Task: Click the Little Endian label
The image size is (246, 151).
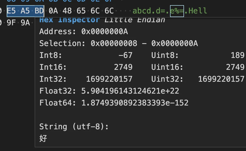Action: tap(135, 20)
